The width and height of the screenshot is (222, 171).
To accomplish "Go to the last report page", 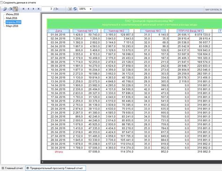I will (38, 9).
